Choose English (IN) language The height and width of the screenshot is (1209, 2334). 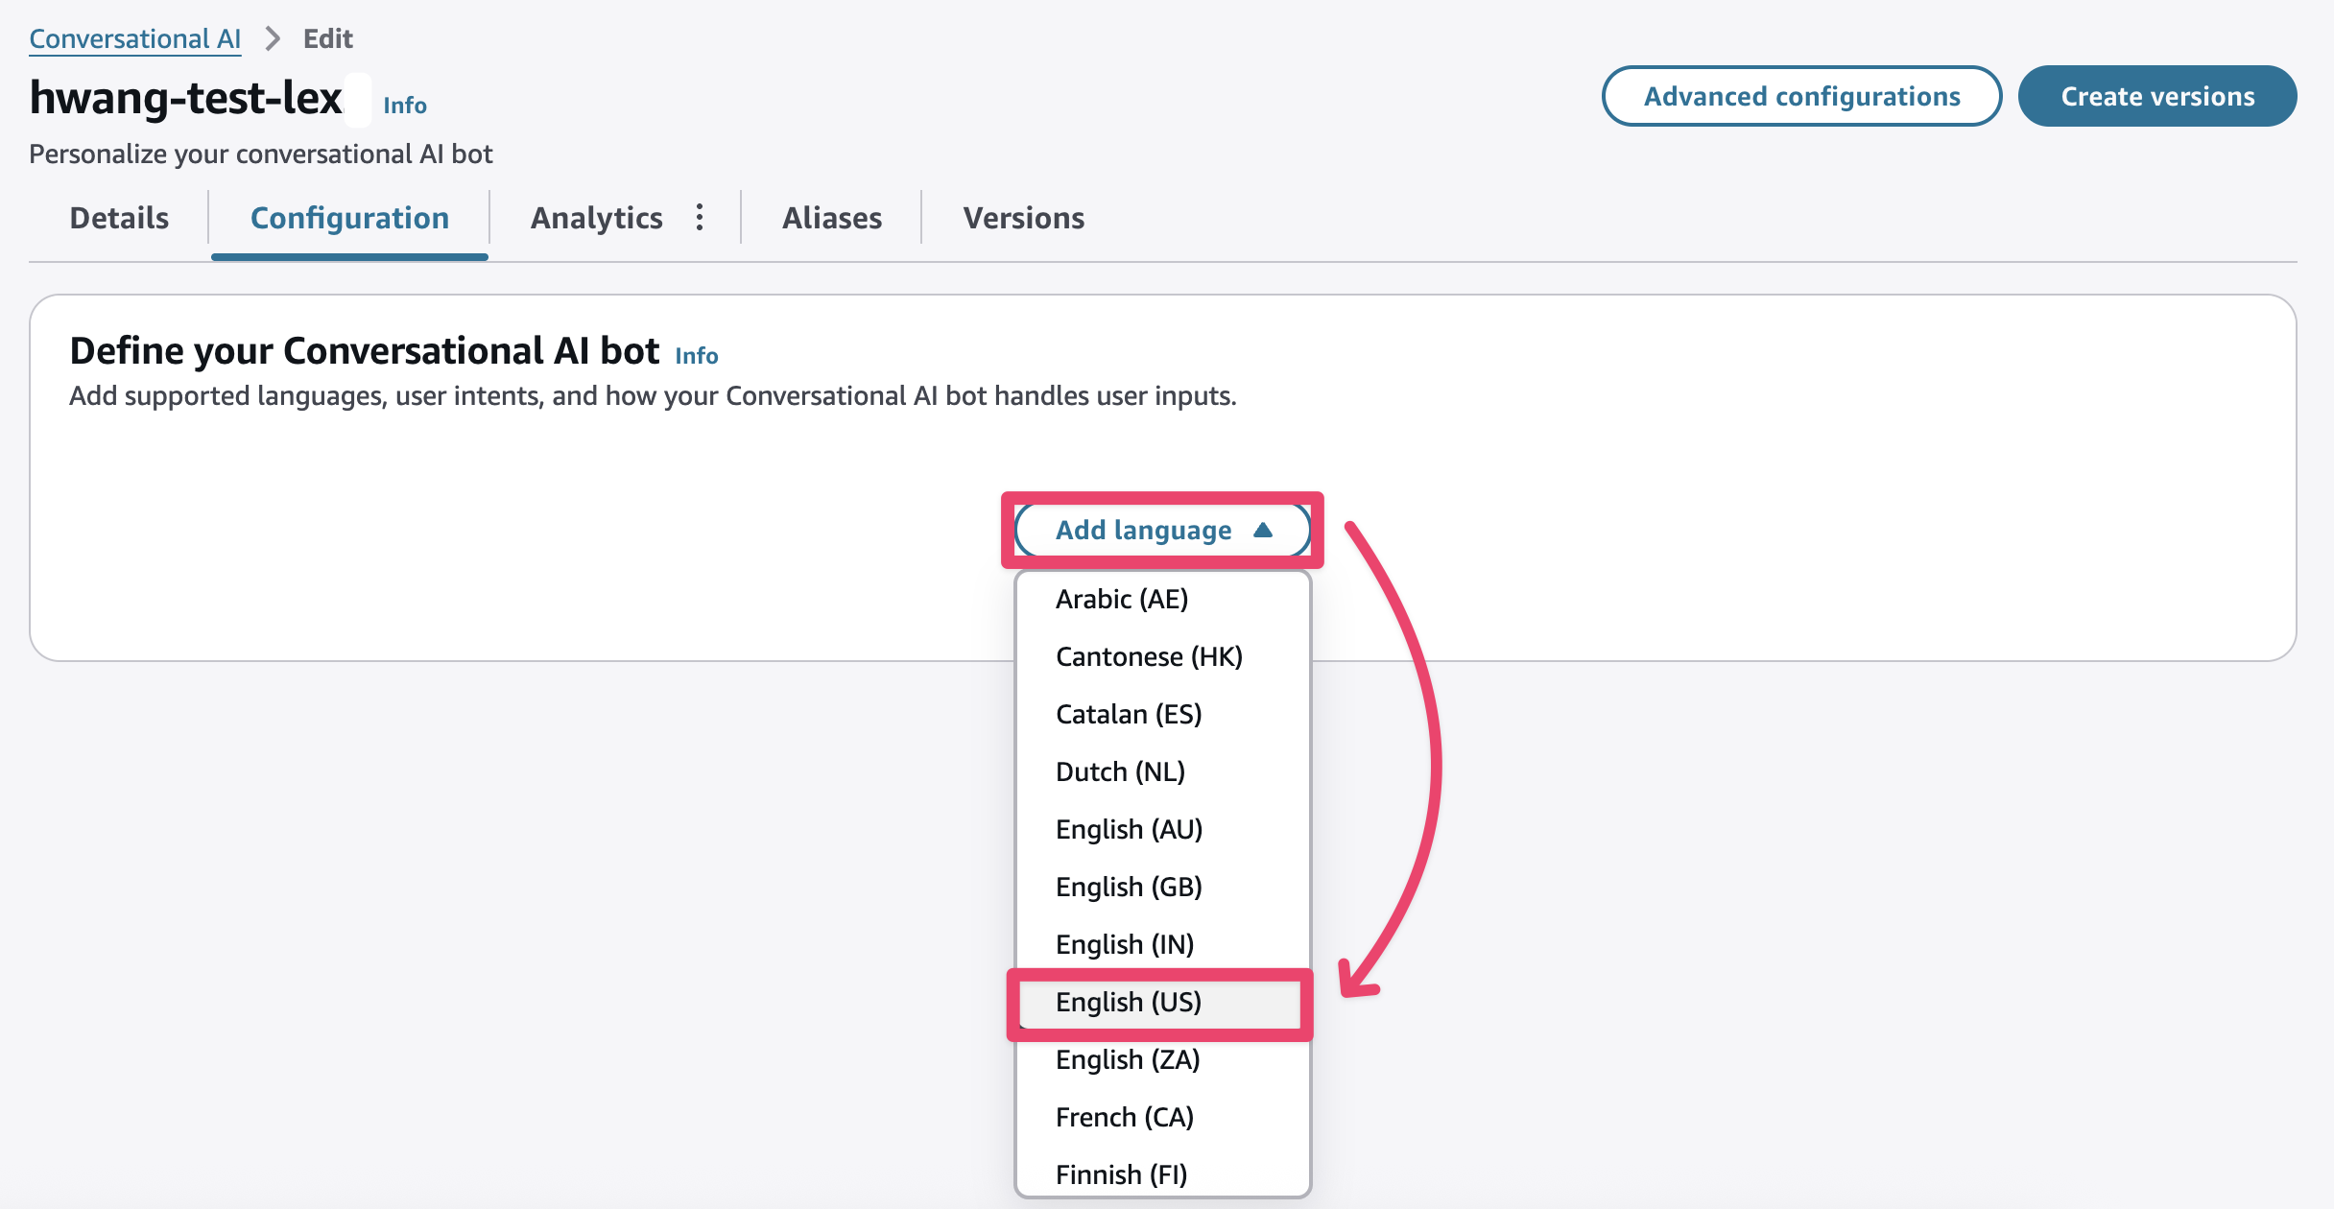coord(1125,944)
